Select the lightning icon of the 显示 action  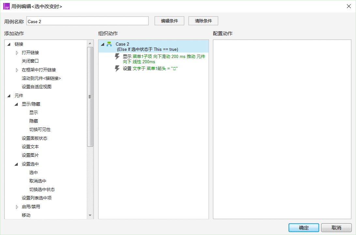click(117, 56)
